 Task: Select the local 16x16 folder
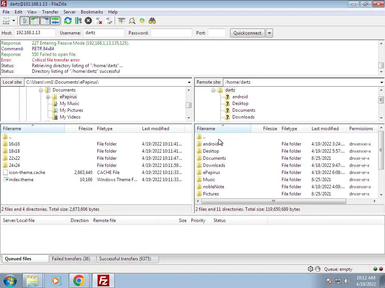coord(14,144)
